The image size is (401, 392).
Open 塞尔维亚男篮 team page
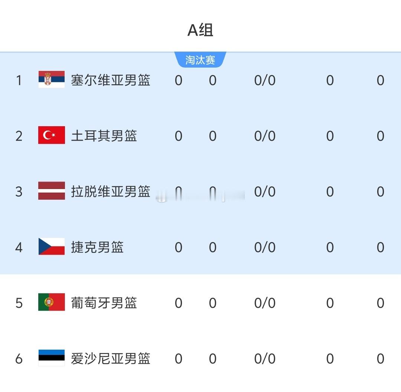point(111,80)
